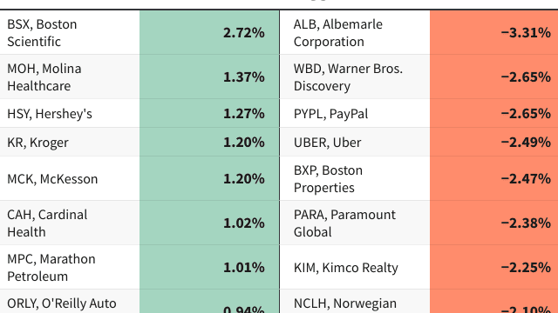Image resolution: width=558 pixels, height=313 pixels.
Task: Select the PYPL, PayPal cell
Action: point(355,113)
